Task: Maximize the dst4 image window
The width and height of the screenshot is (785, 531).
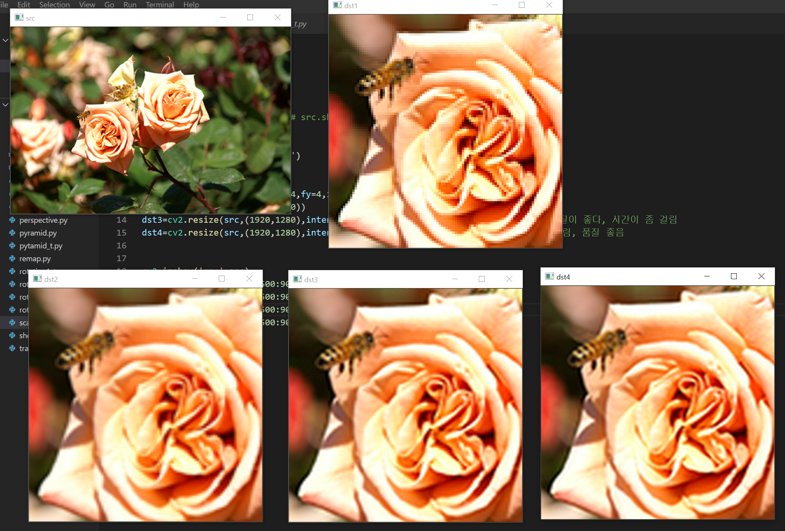Action: click(734, 276)
